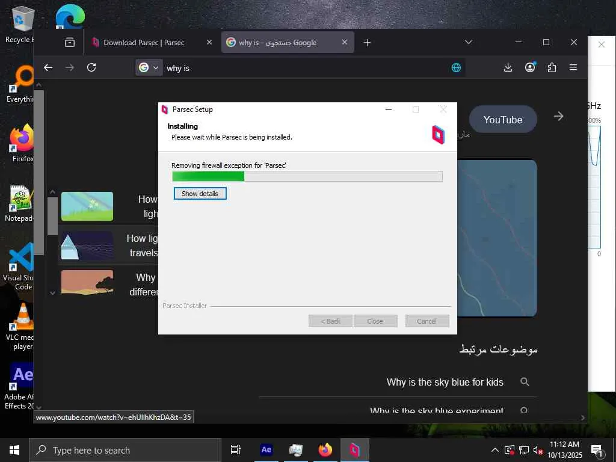The image size is (616, 462).
Task: Open the sunset landscape video thumbnail
Action: pos(87,282)
